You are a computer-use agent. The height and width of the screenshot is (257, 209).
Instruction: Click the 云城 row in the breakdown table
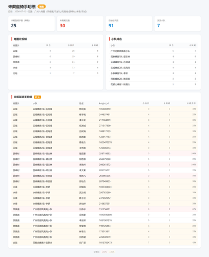(x=56, y=51)
